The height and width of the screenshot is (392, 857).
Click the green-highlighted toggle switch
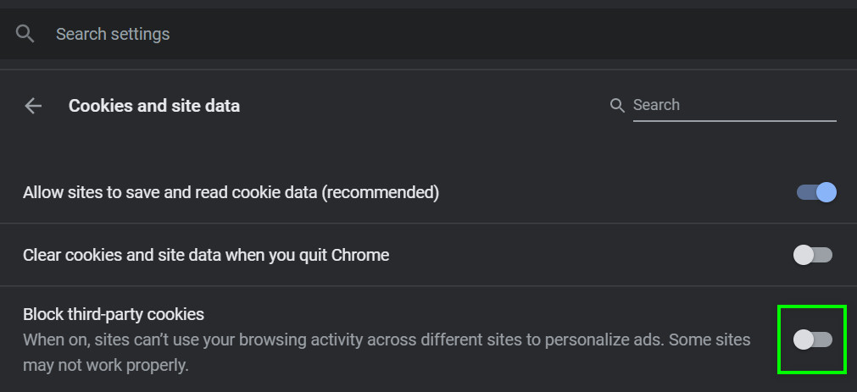(x=813, y=340)
